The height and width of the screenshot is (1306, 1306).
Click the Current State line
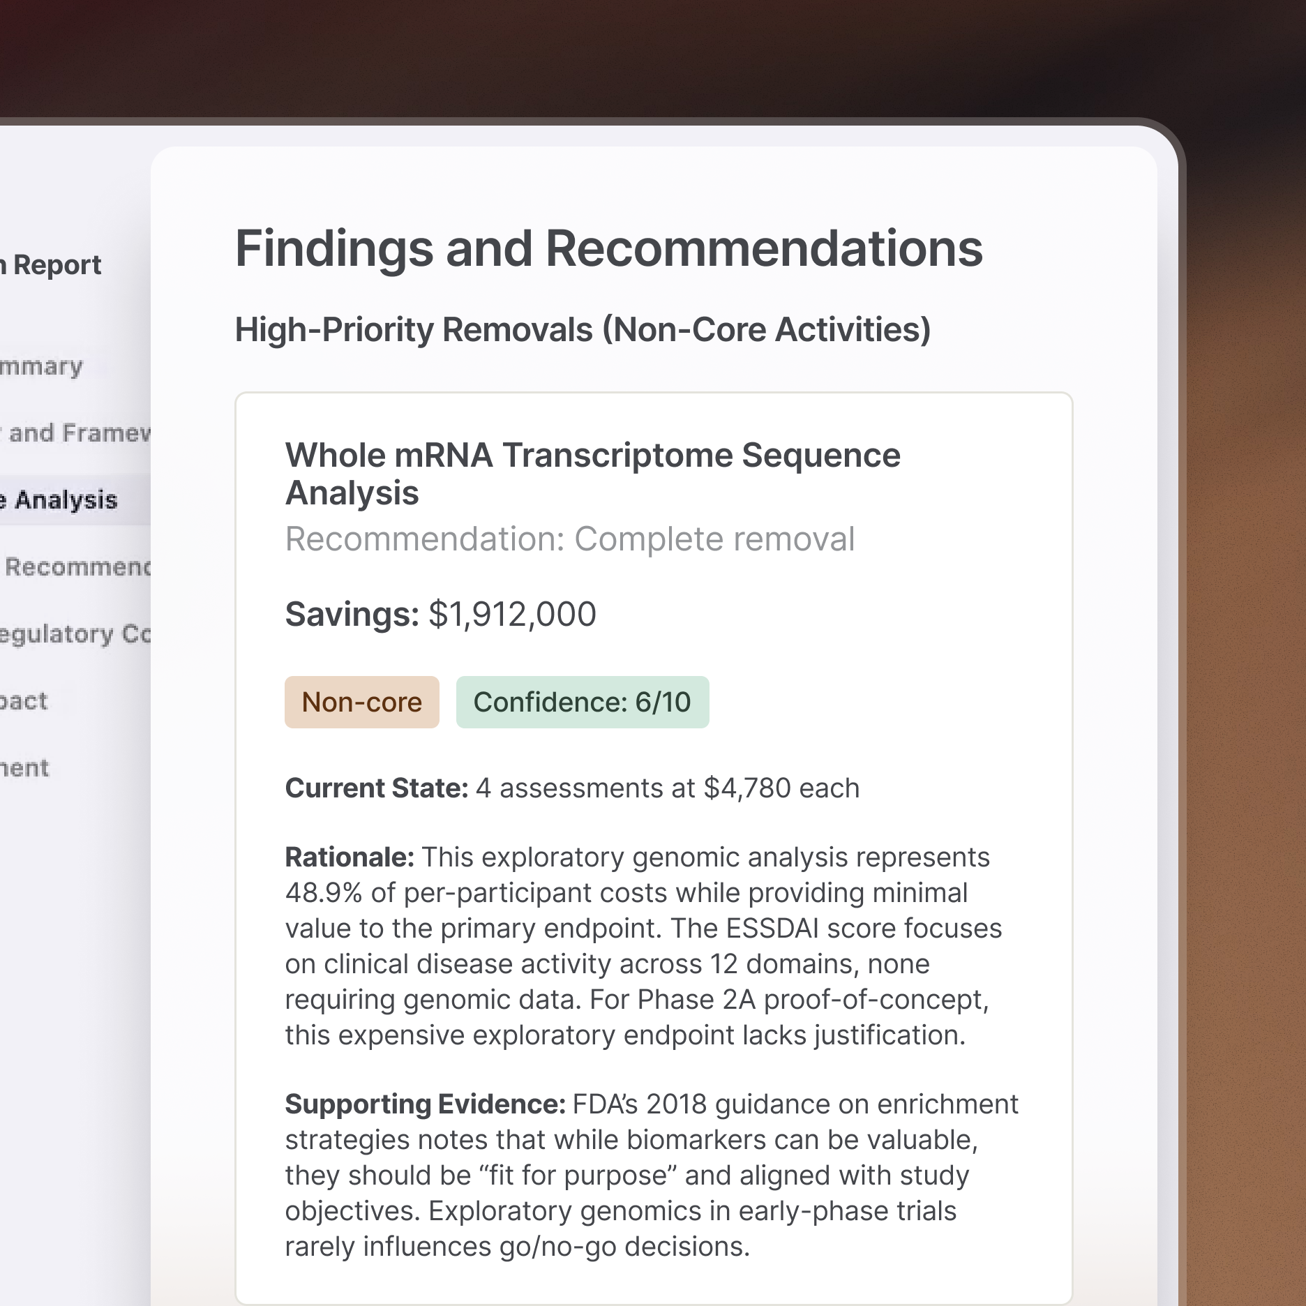point(572,788)
